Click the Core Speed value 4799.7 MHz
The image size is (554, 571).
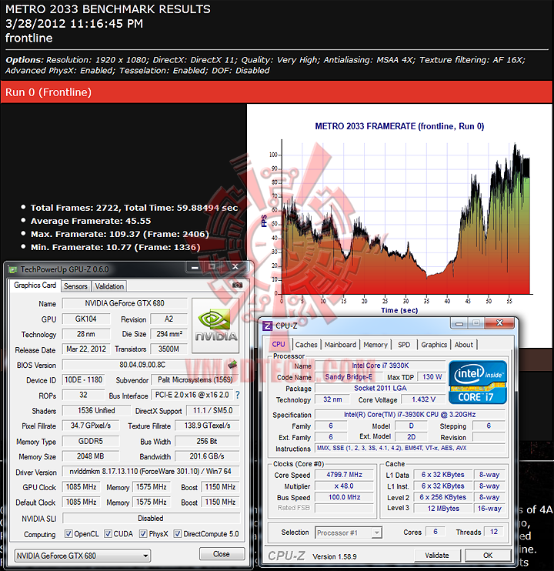pos(345,475)
